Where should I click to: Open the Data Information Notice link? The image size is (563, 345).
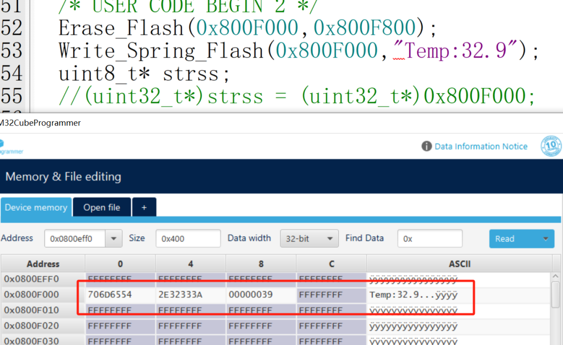[481, 146]
